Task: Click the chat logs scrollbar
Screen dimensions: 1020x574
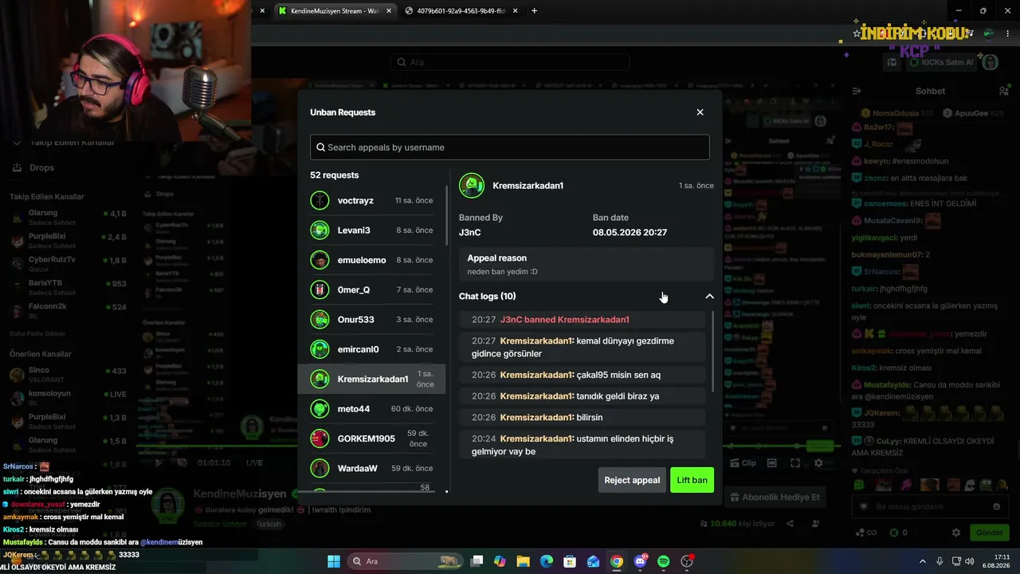Action: [x=712, y=351]
